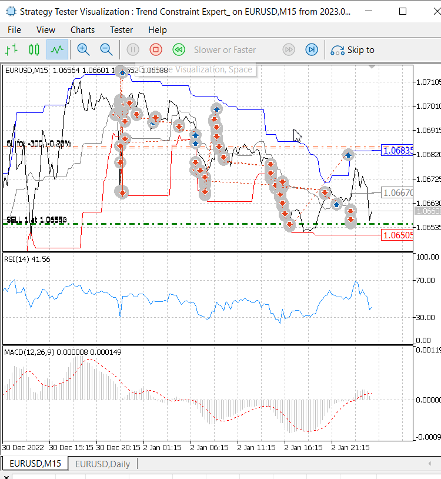Image resolution: width=441 pixels, height=479 pixels.
Task: Click the Slower or Faster speed control
Action: point(225,50)
